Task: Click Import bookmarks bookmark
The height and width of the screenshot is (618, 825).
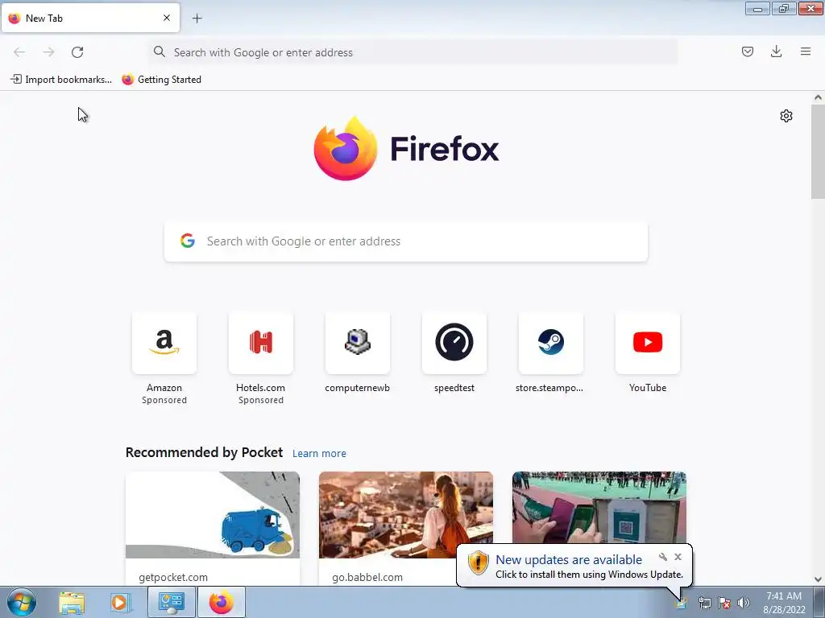Action: pyautogui.click(x=61, y=80)
